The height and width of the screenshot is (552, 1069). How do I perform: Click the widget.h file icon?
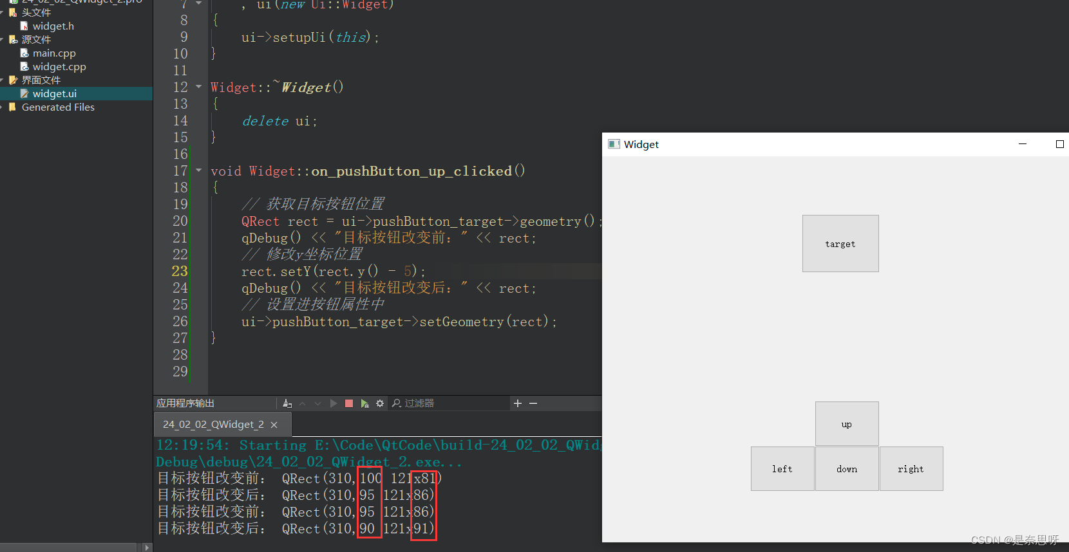coord(24,26)
